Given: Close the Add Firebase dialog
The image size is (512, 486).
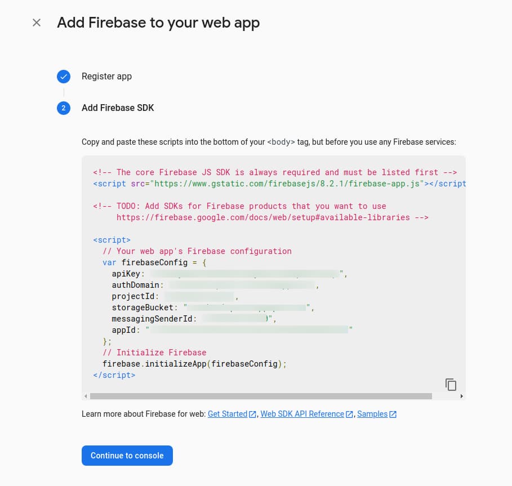Looking at the screenshot, I should pyautogui.click(x=37, y=23).
